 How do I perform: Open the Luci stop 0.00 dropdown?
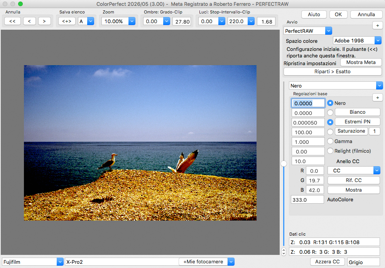(x=222, y=21)
